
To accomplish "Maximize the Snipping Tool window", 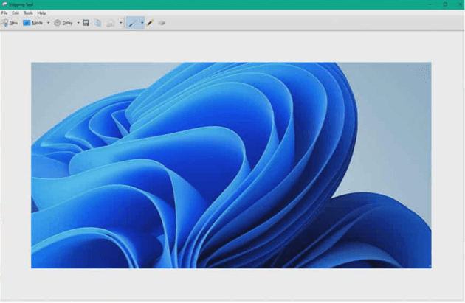I will [445, 4].
